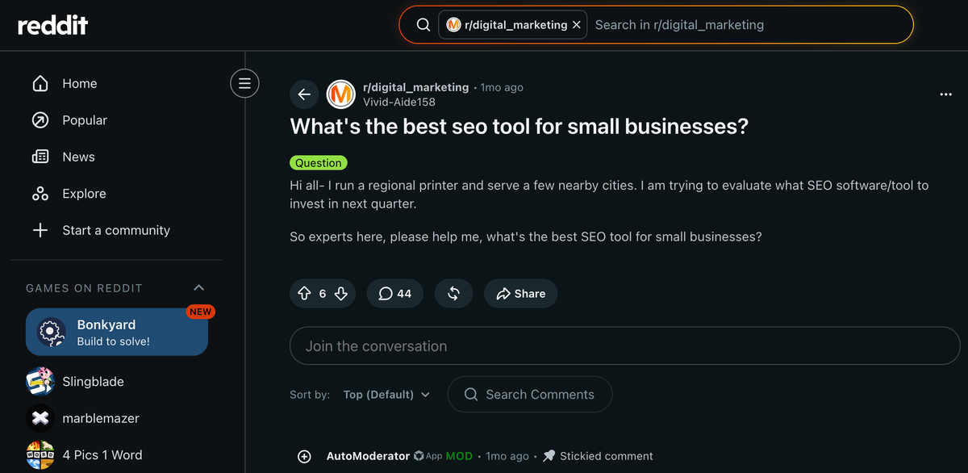Remove the r/digital_marketing search filter chip
Image resolution: width=968 pixels, height=473 pixels.
tap(576, 25)
